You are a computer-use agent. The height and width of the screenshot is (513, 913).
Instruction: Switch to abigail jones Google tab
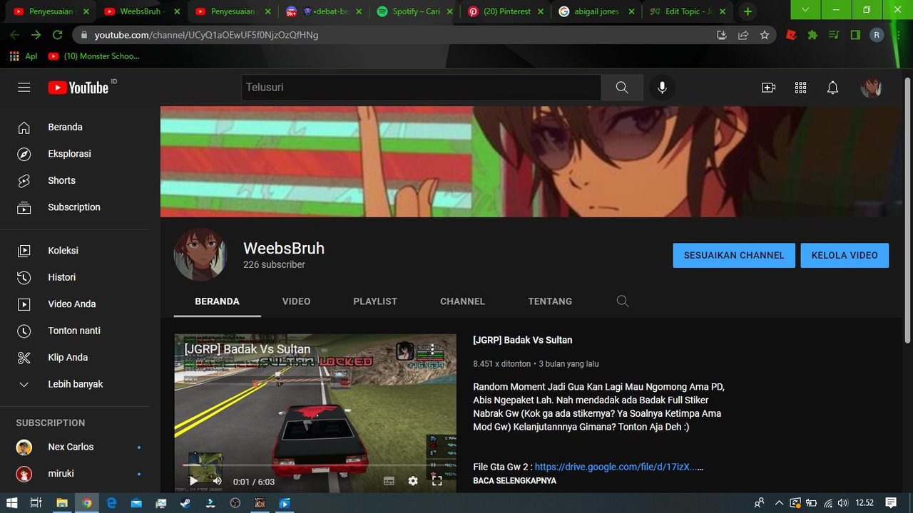point(596,11)
